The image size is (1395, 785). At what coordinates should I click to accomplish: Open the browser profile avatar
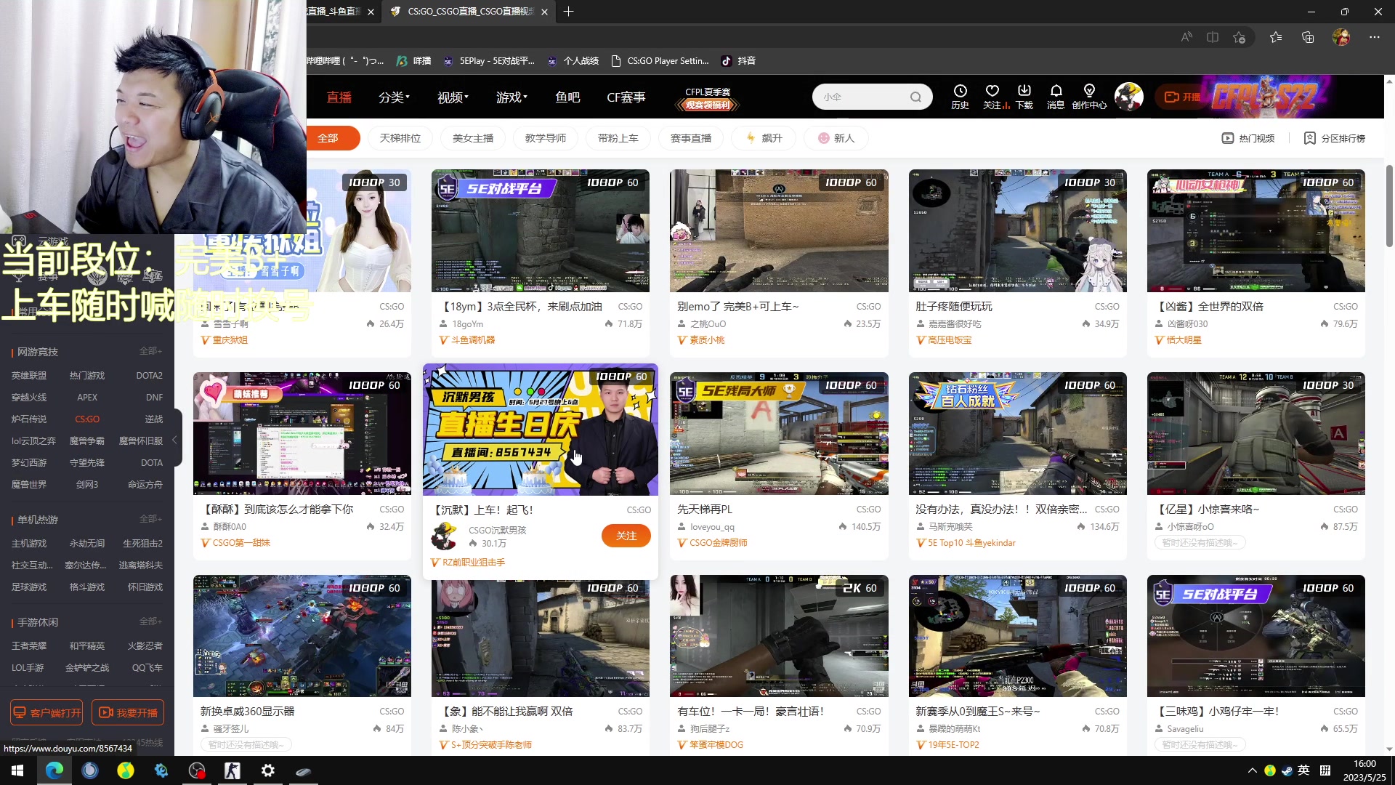point(1341,37)
